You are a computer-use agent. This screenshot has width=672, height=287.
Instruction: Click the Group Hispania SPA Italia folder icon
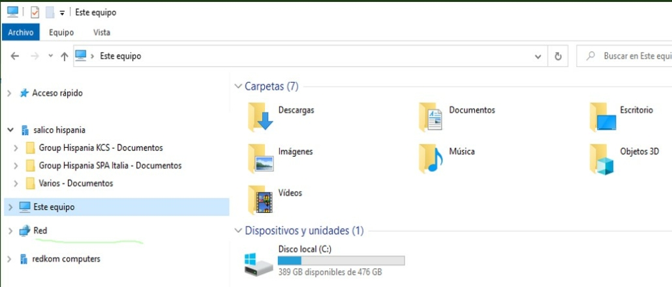point(30,165)
